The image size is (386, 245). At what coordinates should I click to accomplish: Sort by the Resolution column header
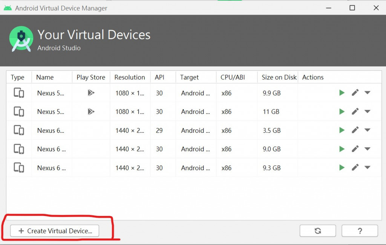[x=130, y=78]
